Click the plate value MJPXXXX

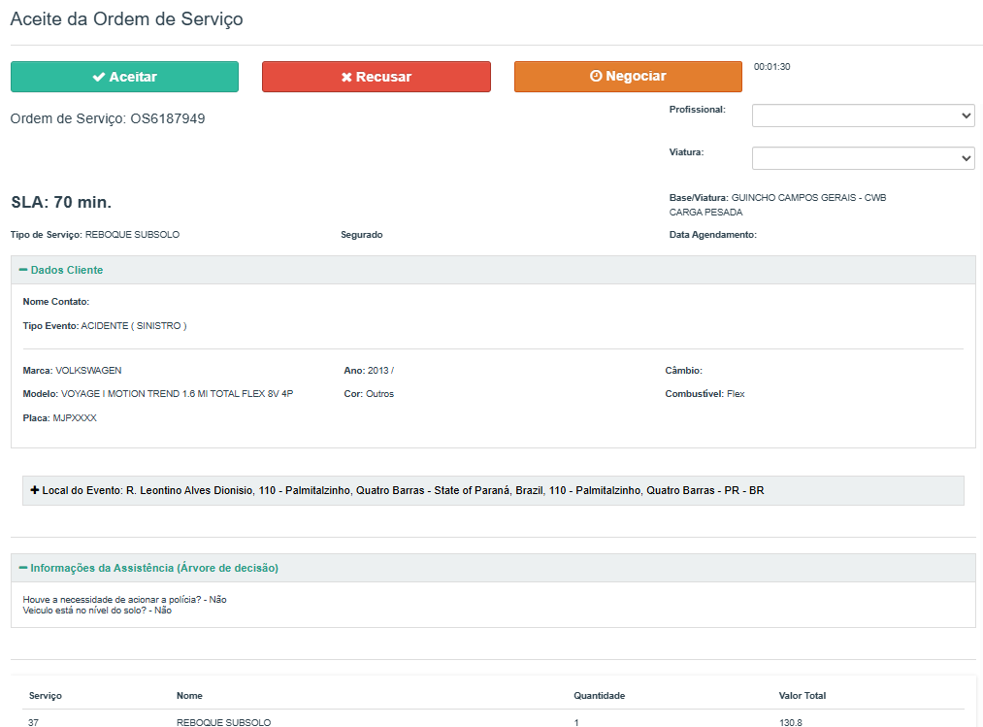(75, 418)
